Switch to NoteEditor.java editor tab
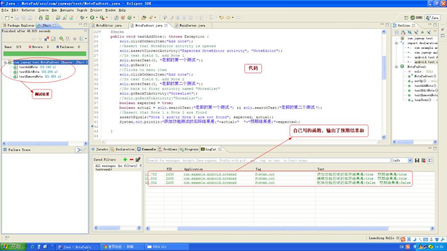Screen dimensions: 447x251 (109, 25)
